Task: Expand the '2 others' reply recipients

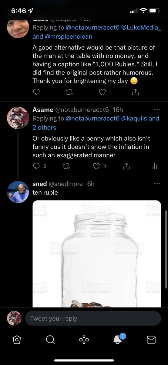Action: pyautogui.click(x=44, y=127)
